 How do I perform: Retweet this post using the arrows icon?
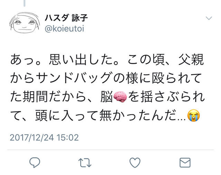(85, 163)
